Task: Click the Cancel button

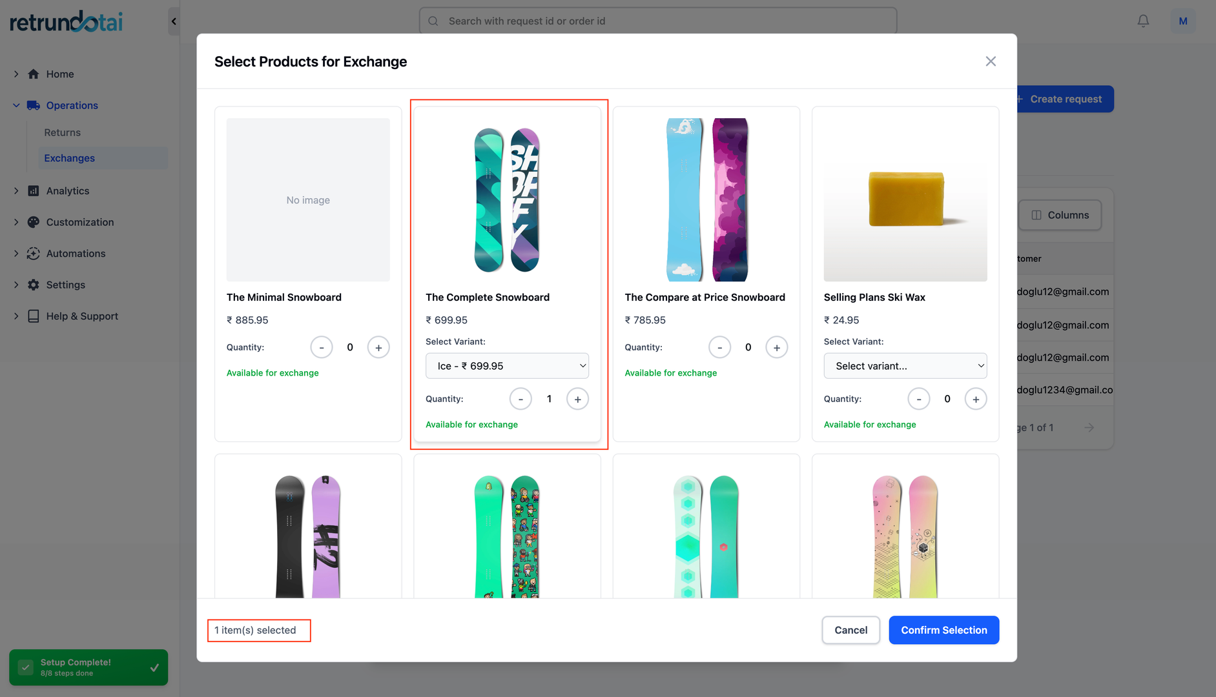Action: (x=850, y=630)
